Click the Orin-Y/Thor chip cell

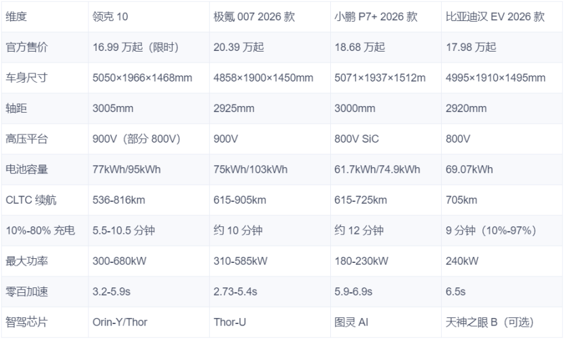point(149,322)
